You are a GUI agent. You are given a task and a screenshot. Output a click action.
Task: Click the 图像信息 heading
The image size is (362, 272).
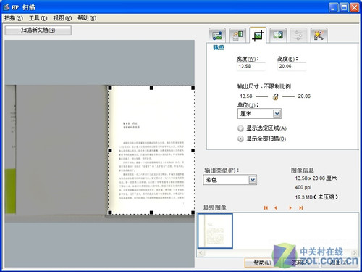click(303, 170)
